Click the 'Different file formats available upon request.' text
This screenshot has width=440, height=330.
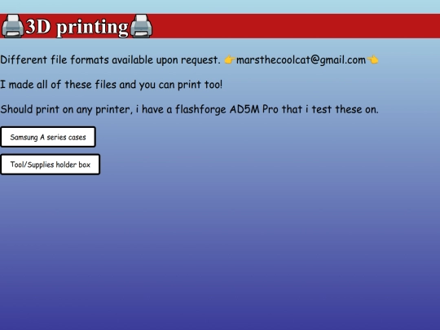pyautogui.click(x=110, y=59)
